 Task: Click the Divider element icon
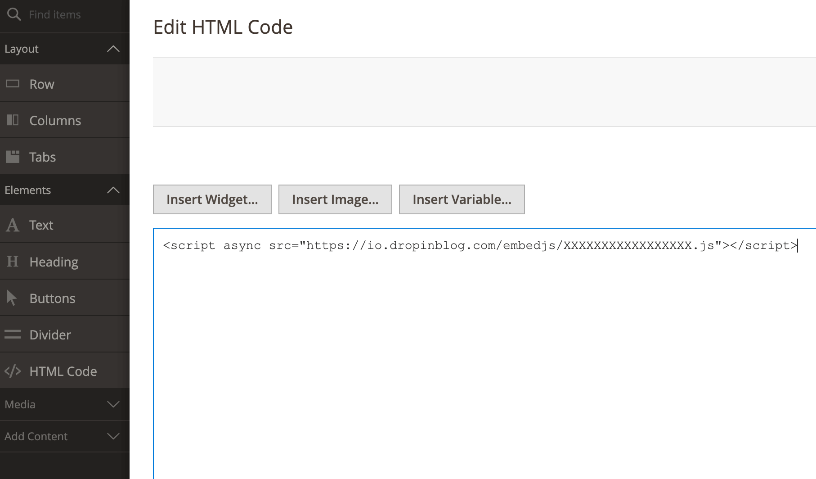(x=12, y=334)
